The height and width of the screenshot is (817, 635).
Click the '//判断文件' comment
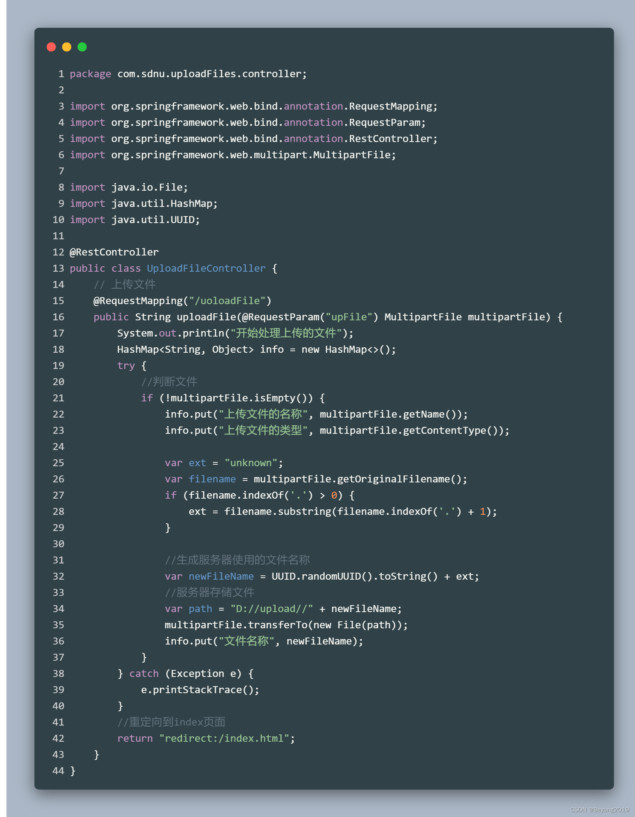tap(169, 382)
